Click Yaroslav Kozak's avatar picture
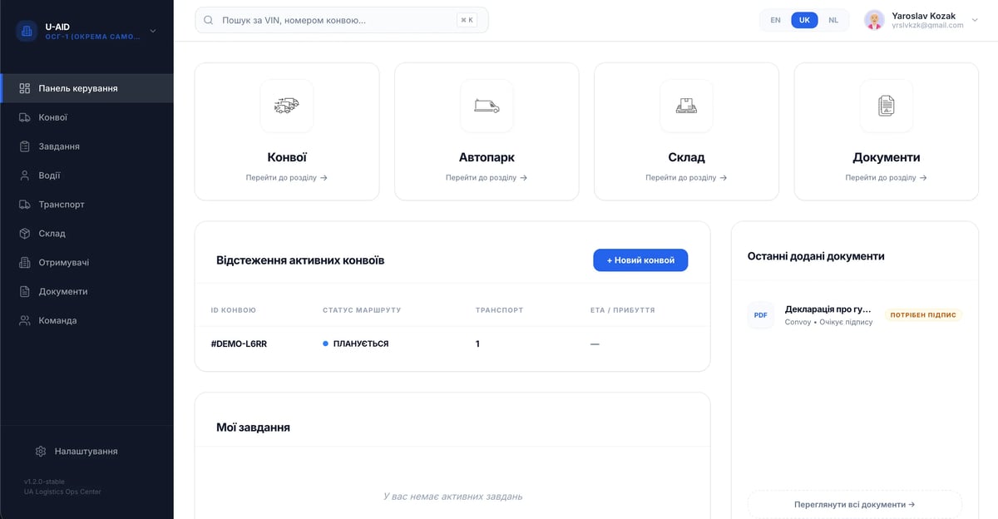The image size is (998, 519). tap(874, 20)
